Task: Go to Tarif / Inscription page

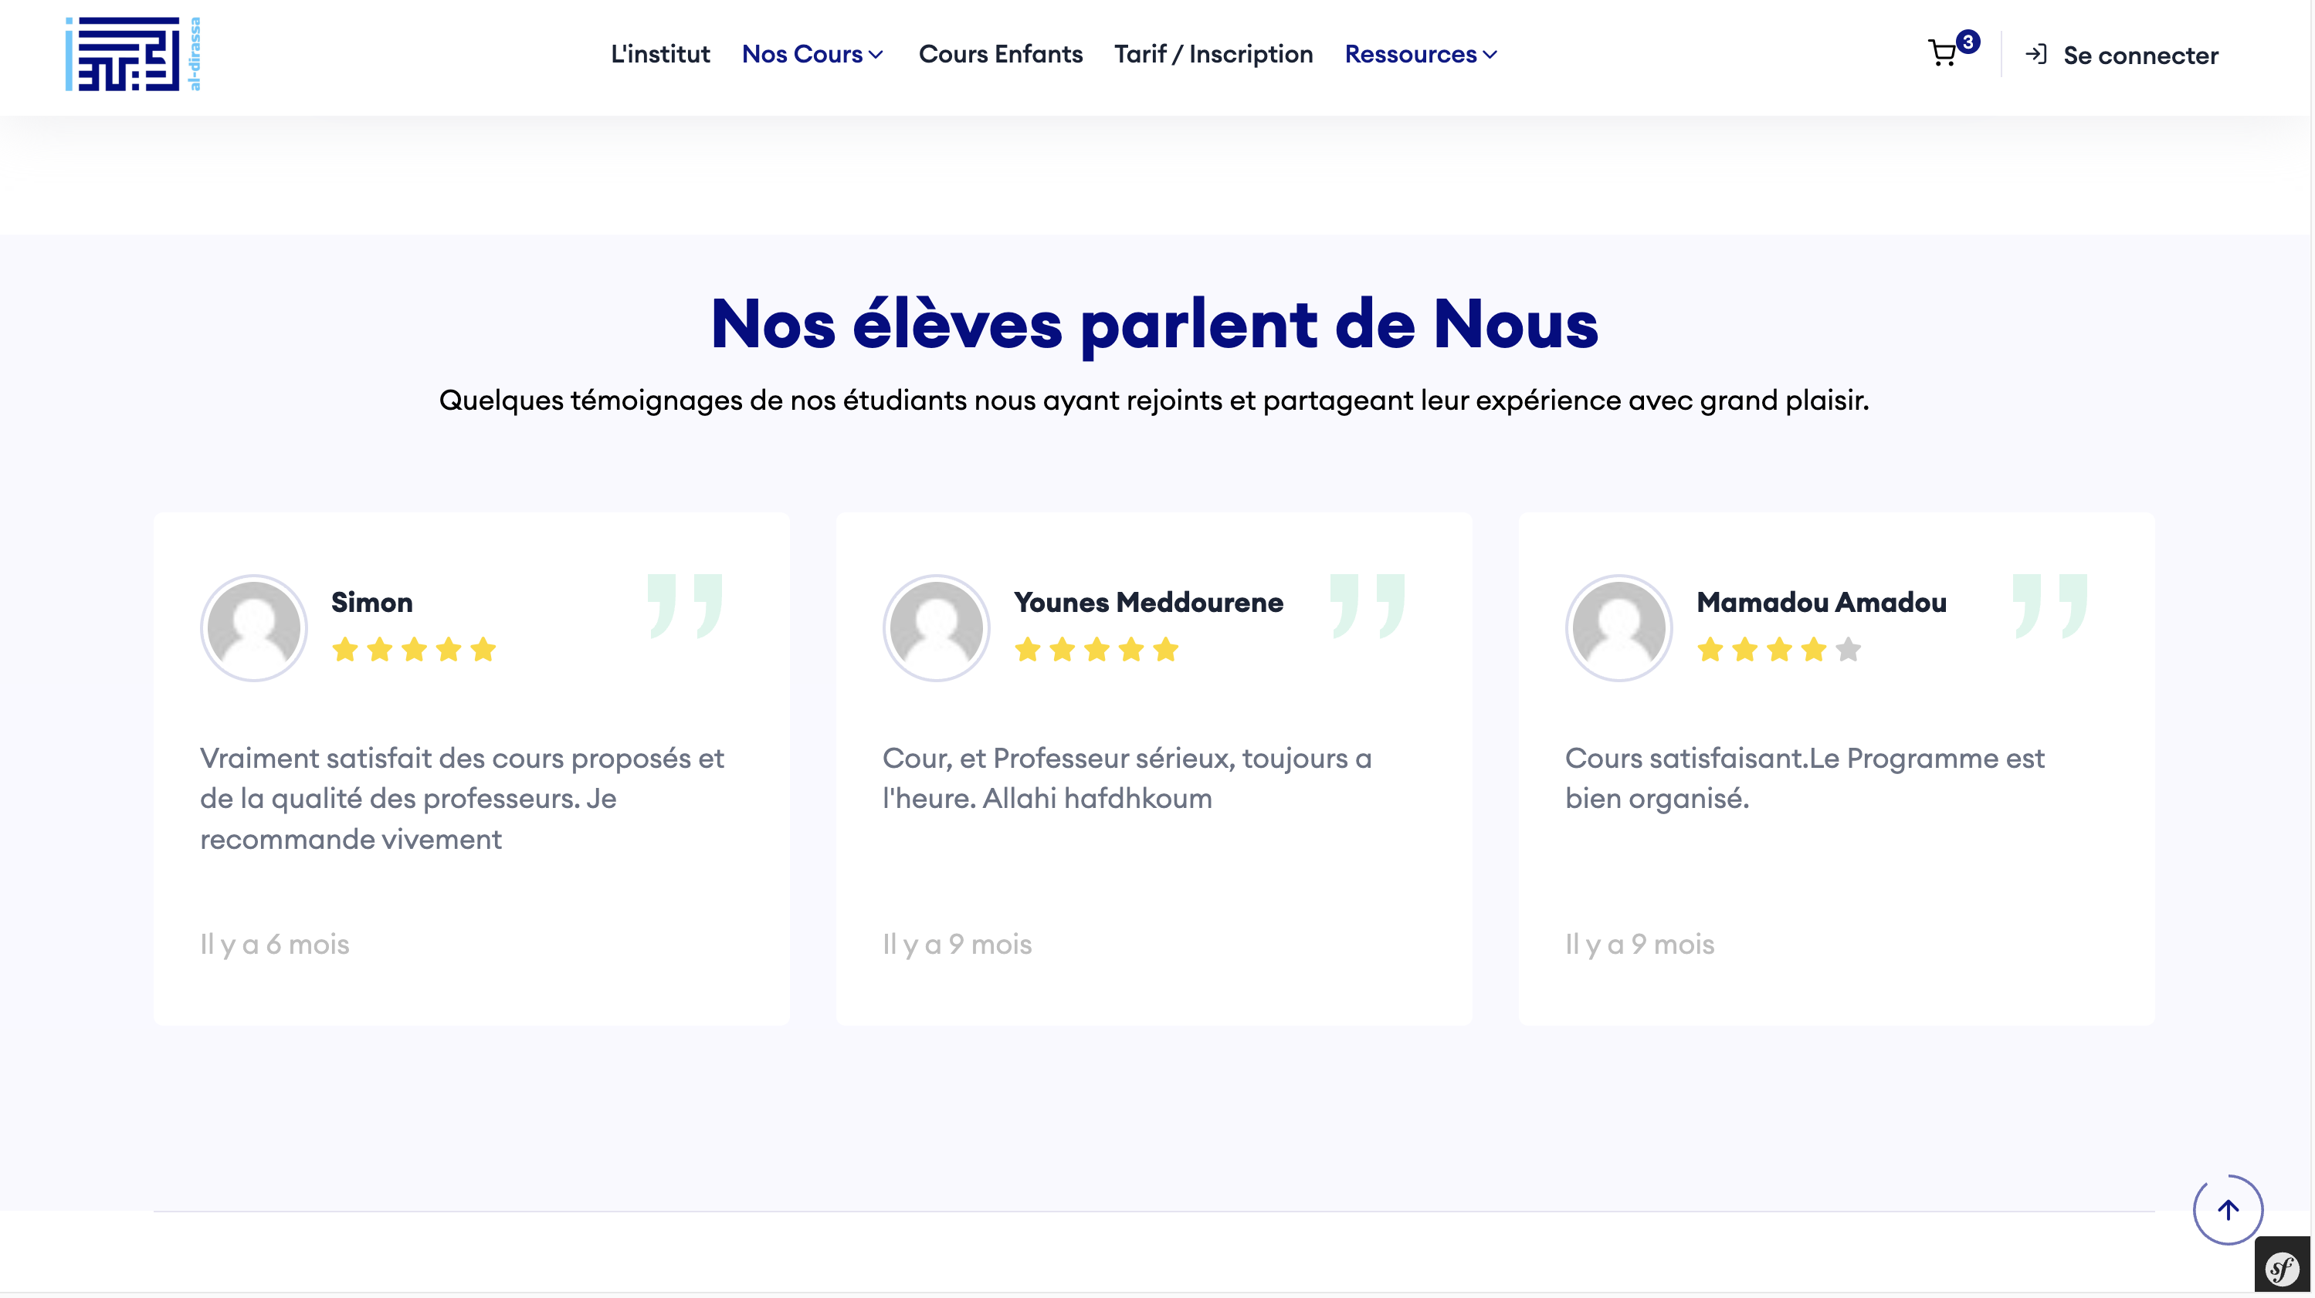Action: pos(1213,54)
